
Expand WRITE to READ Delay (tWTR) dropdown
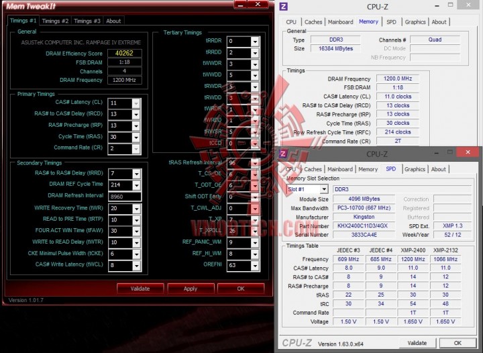(x=136, y=243)
